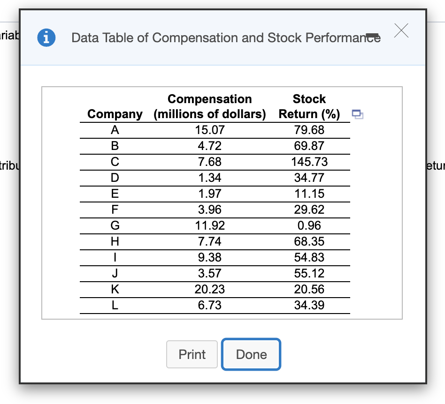Click the blue info icon

point(46,37)
